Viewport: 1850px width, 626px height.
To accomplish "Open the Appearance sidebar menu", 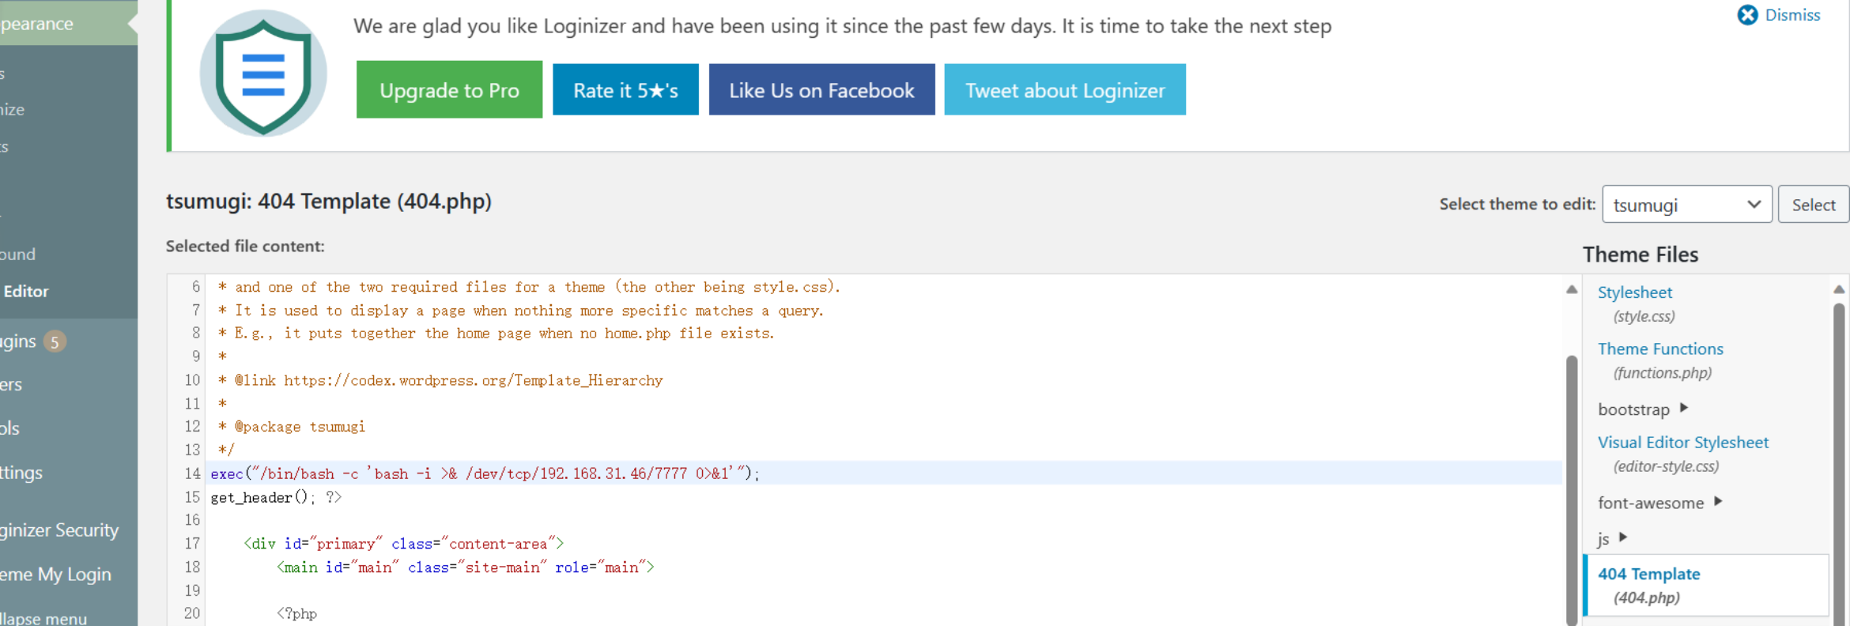I will (67, 24).
